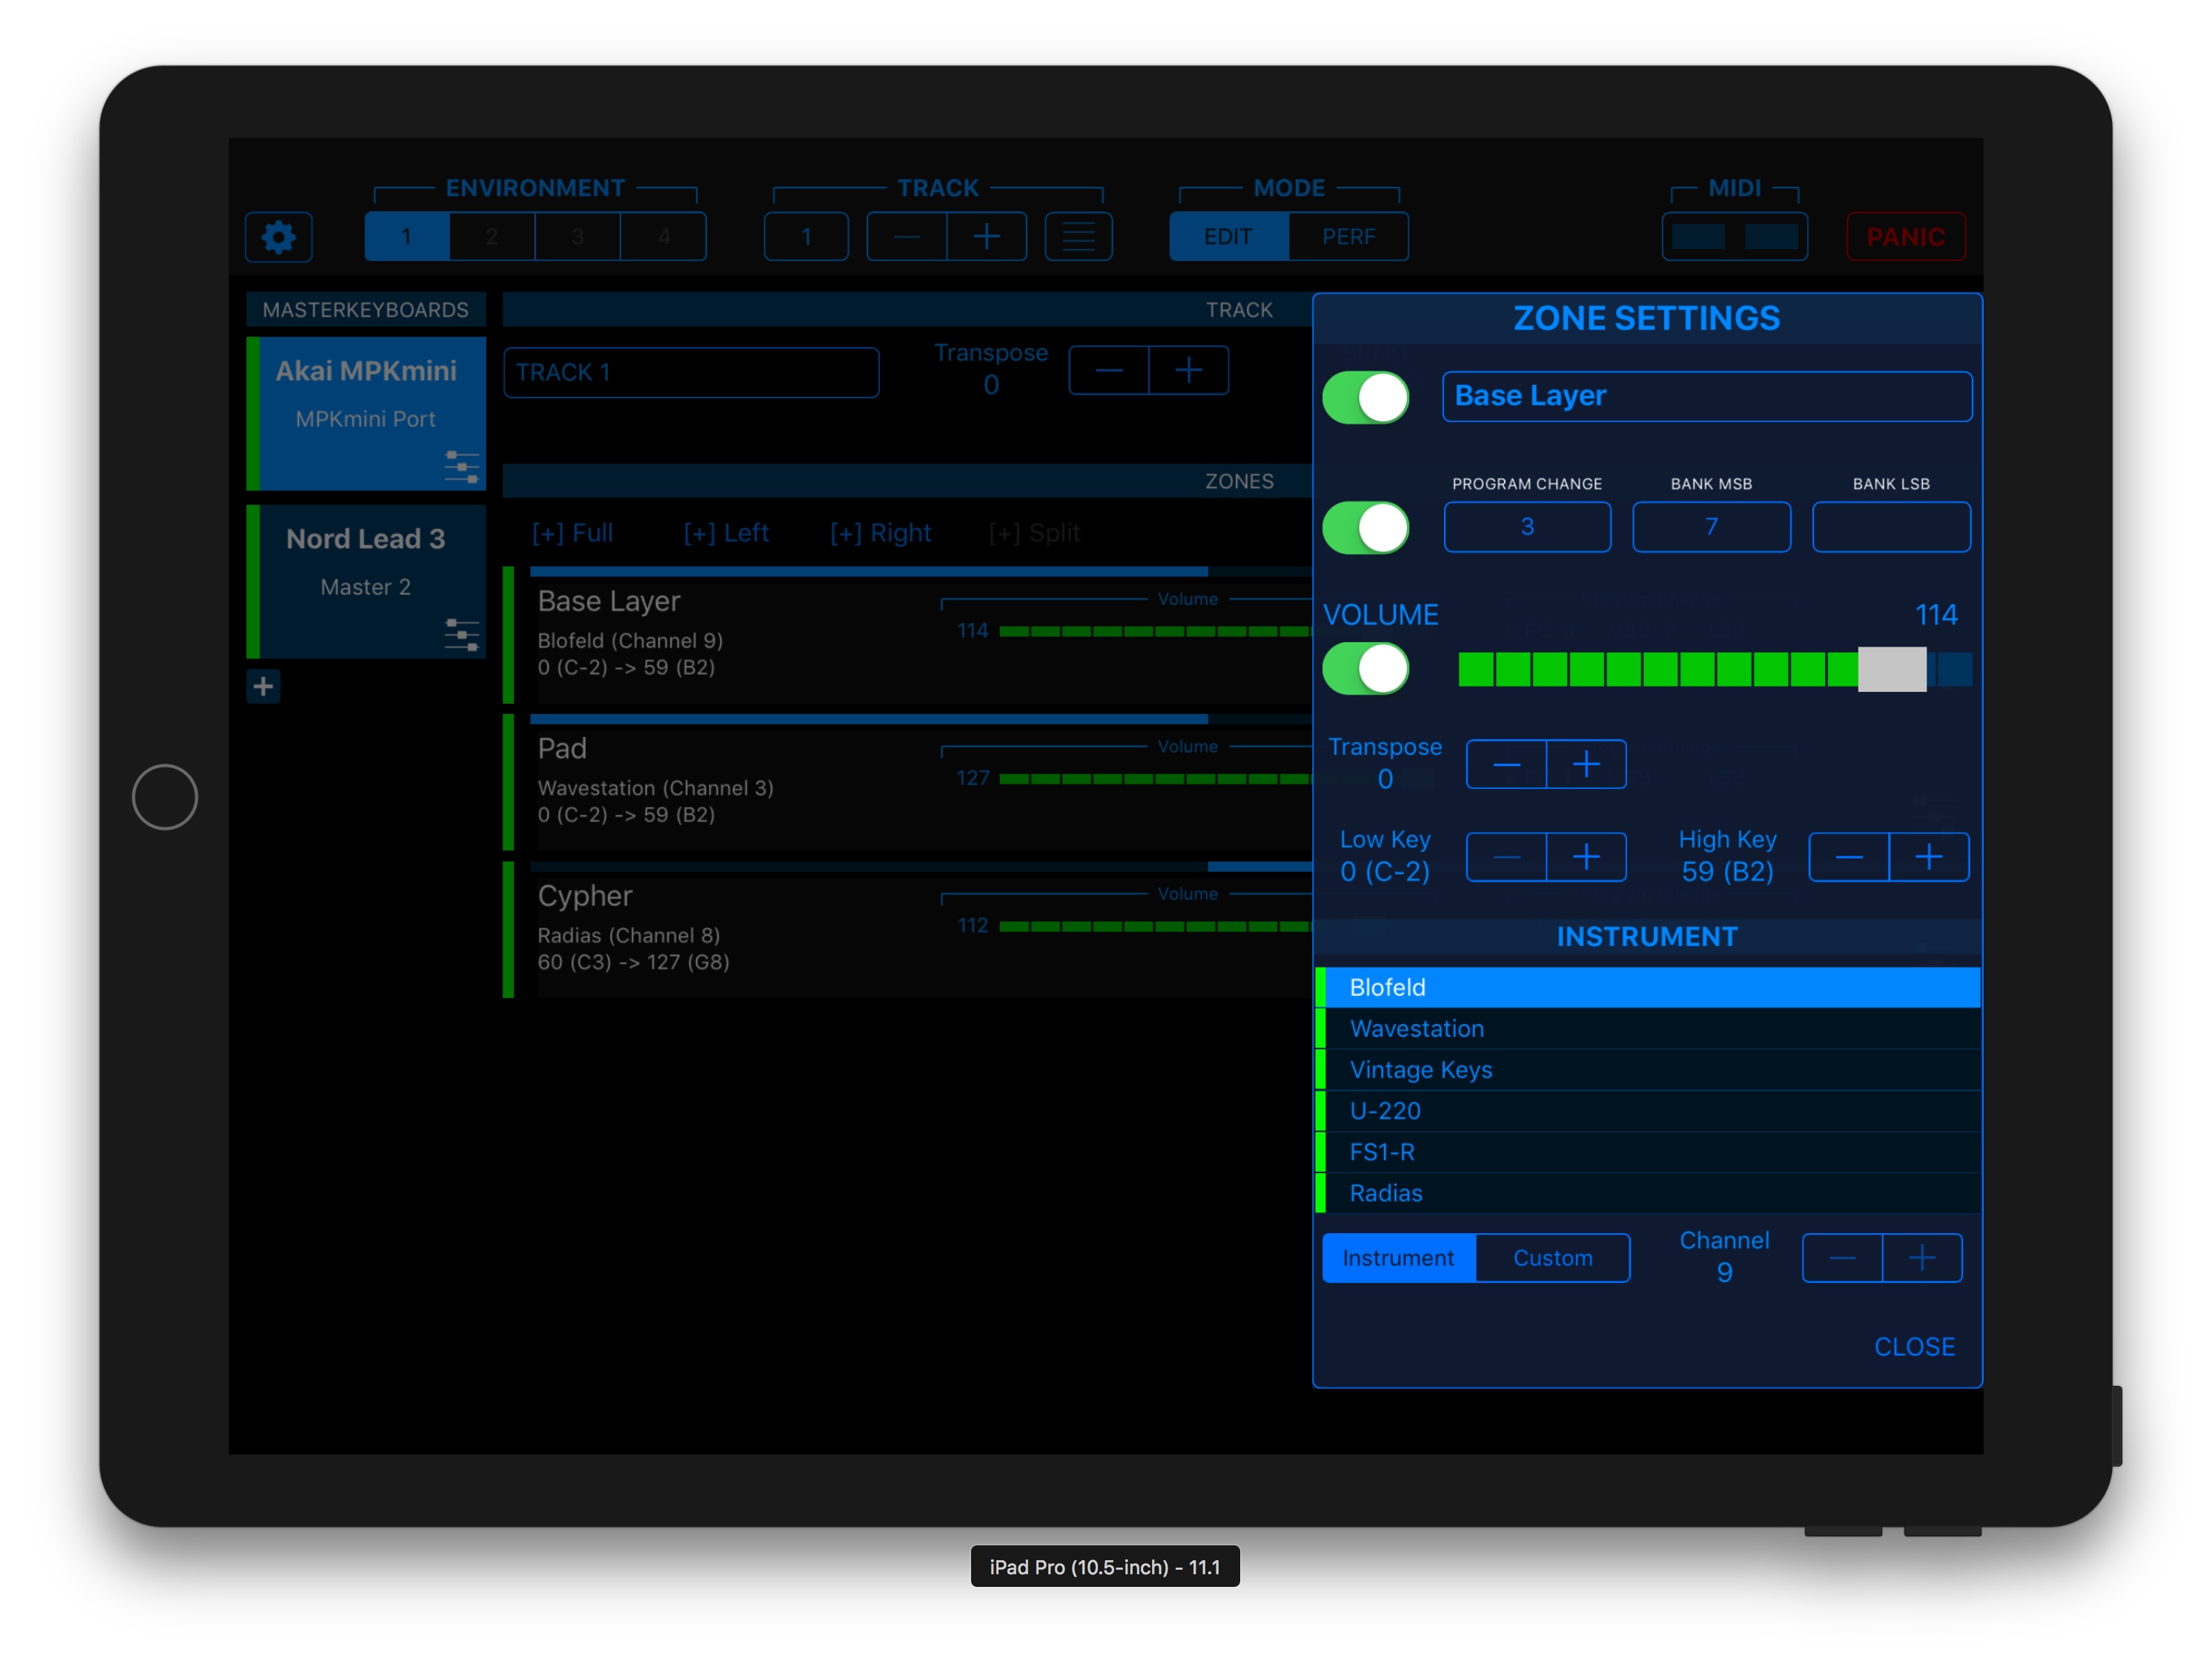This screenshot has width=2212, height=1664.
Task: Open the track list menu icon
Action: point(1078,237)
